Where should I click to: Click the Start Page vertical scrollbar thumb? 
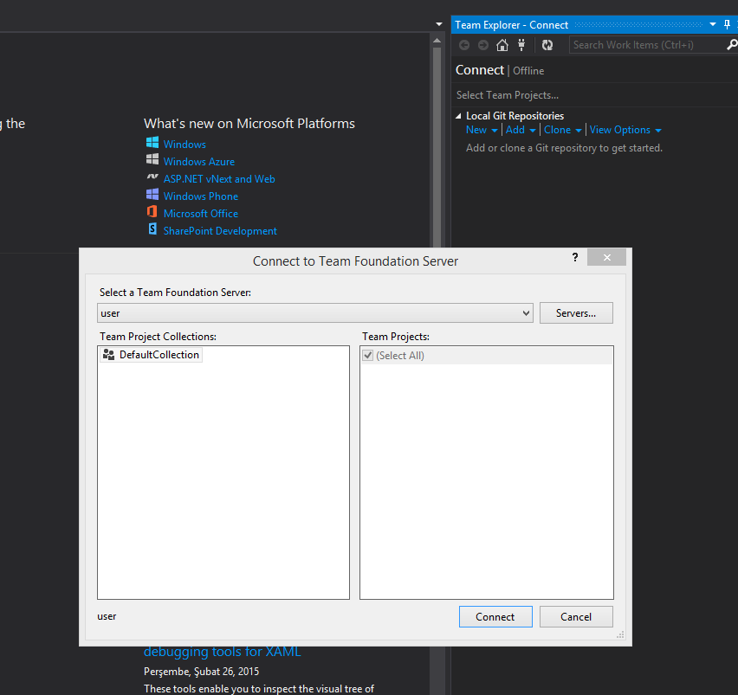pos(437,147)
